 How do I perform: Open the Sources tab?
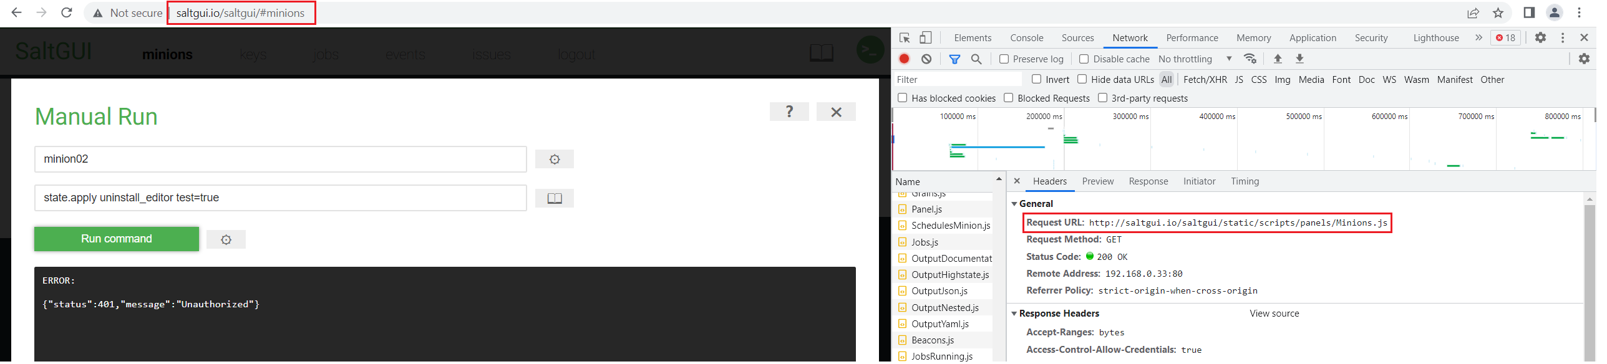1077,38
